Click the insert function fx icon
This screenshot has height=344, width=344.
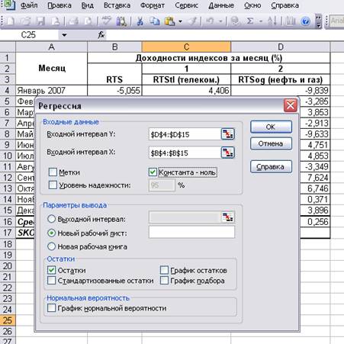pos(101,35)
